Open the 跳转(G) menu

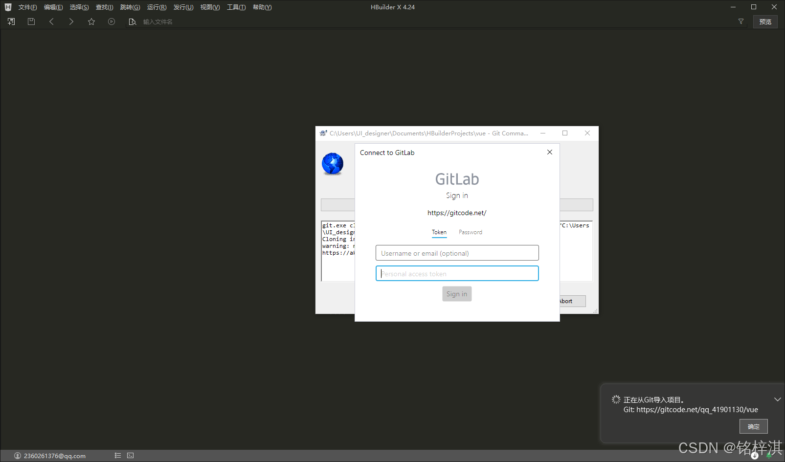[x=130, y=7]
